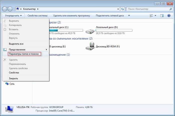Click the refresh icon beside address bar
This screenshot has height=116, width=175.
tap(122, 9)
